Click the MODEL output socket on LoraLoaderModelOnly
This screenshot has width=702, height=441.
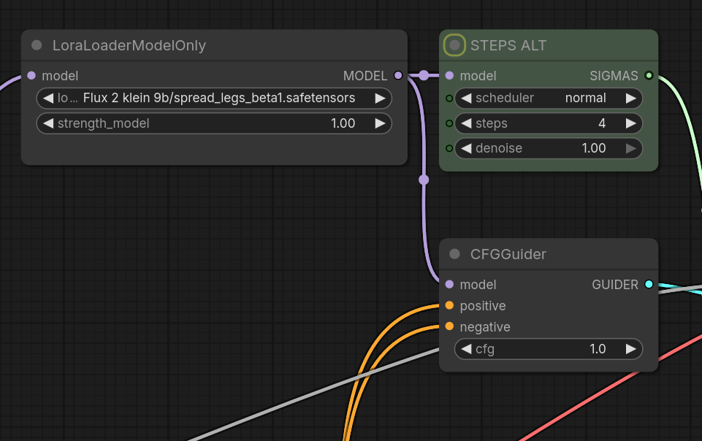click(x=398, y=76)
